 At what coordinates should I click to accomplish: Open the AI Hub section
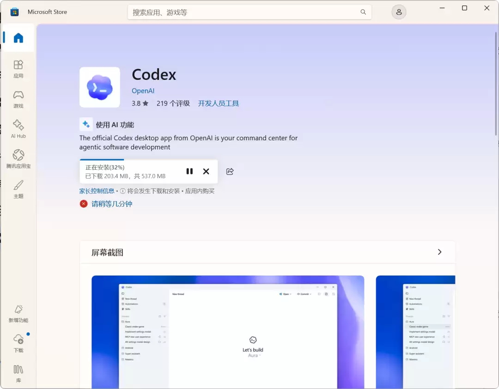point(18,129)
